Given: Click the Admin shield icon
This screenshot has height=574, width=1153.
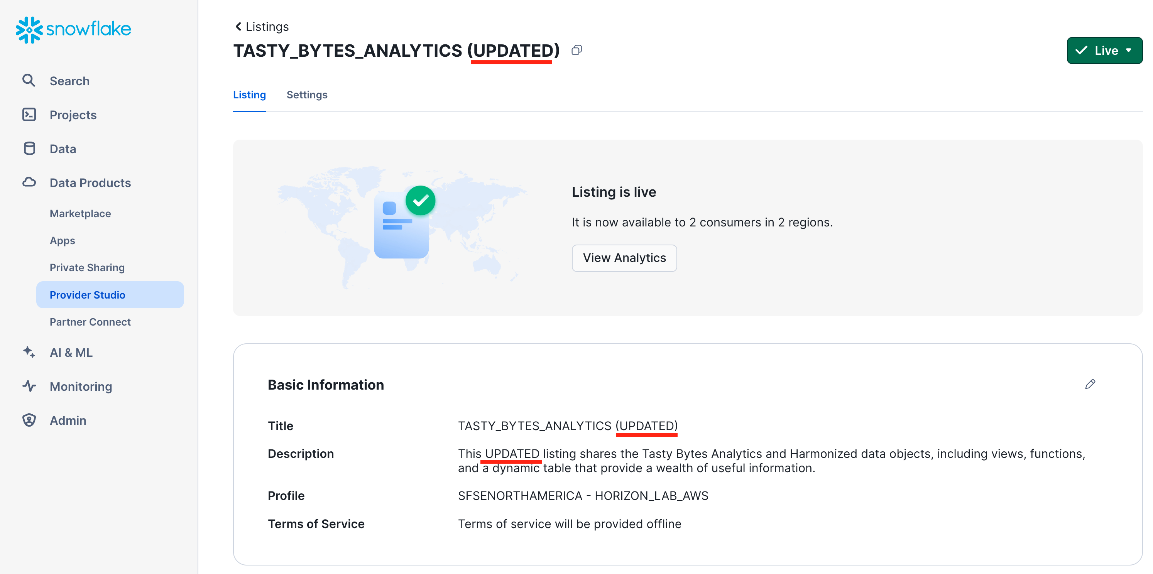Looking at the screenshot, I should pos(29,420).
